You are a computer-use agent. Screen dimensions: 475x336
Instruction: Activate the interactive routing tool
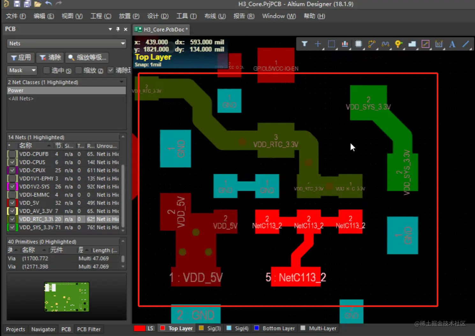(x=372, y=44)
